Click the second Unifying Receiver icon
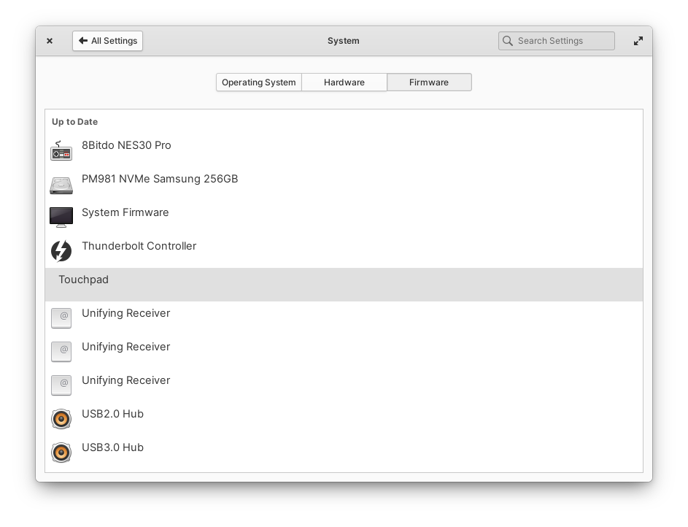 tap(61, 351)
